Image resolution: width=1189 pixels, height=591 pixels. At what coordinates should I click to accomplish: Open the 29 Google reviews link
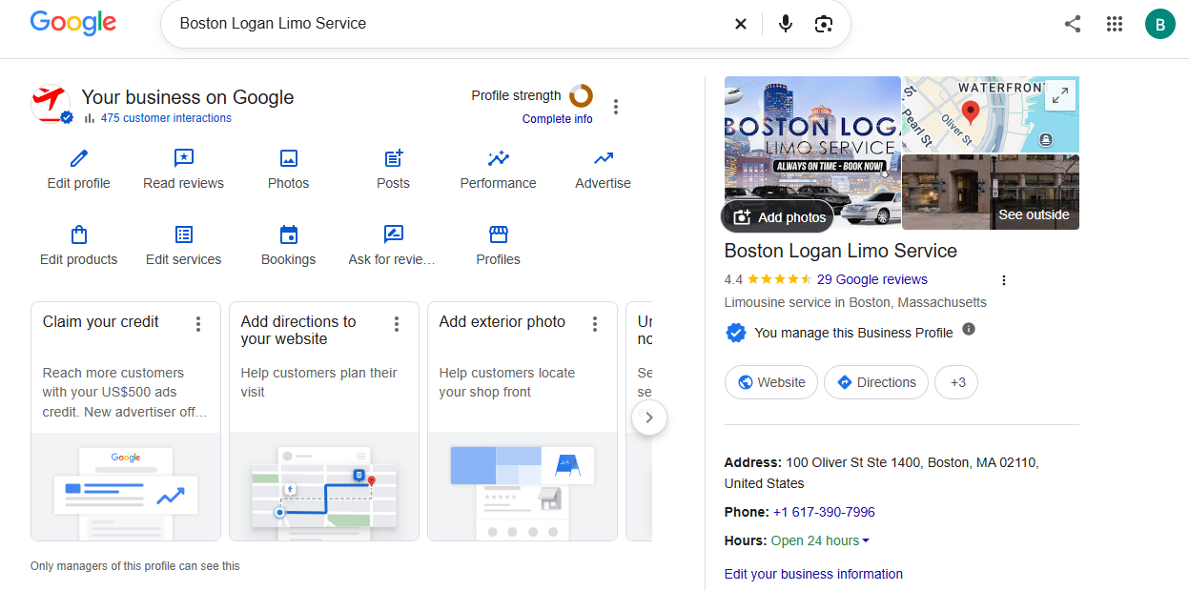872,279
